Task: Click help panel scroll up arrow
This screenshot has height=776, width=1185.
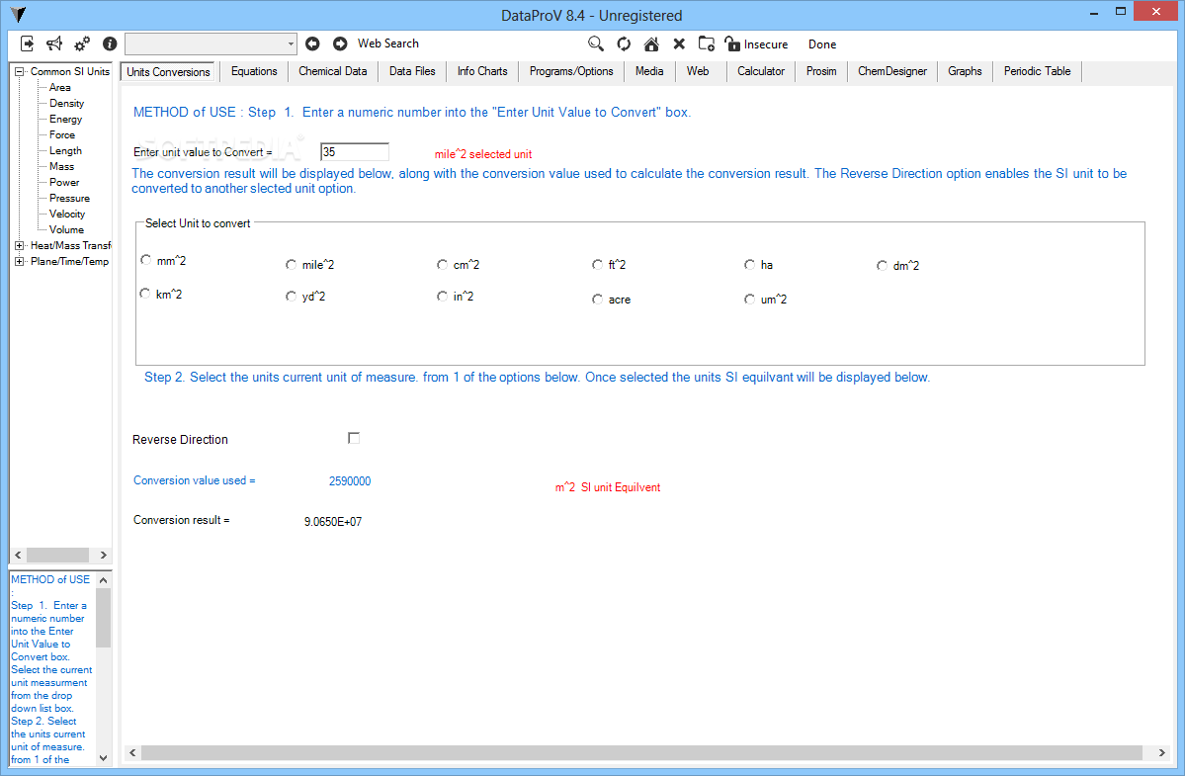Action: click(104, 580)
